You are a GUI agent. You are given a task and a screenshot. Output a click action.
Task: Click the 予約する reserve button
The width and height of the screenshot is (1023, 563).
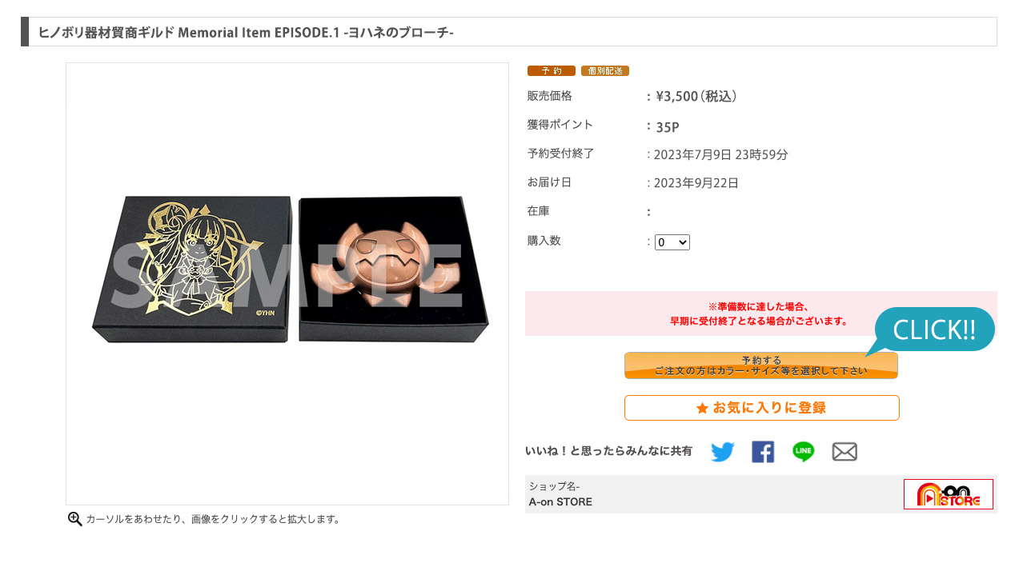pyautogui.click(x=761, y=365)
